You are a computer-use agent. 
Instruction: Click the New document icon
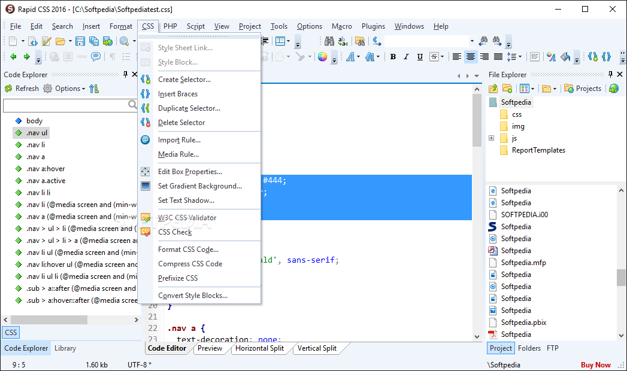pyautogui.click(x=13, y=41)
